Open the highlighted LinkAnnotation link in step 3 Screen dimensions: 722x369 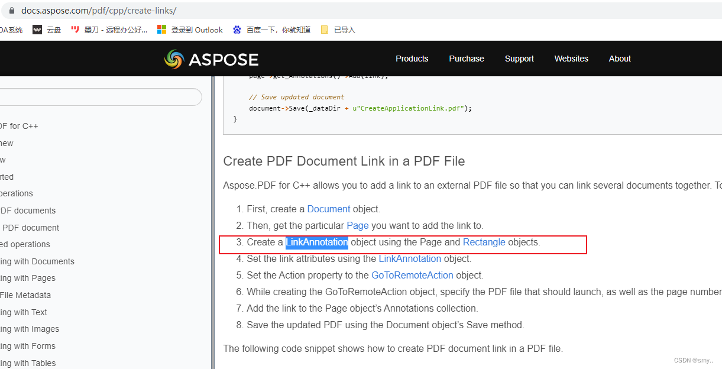click(317, 242)
